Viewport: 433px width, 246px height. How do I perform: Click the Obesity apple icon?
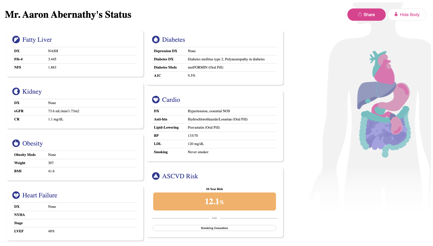(x=16, y=143)
